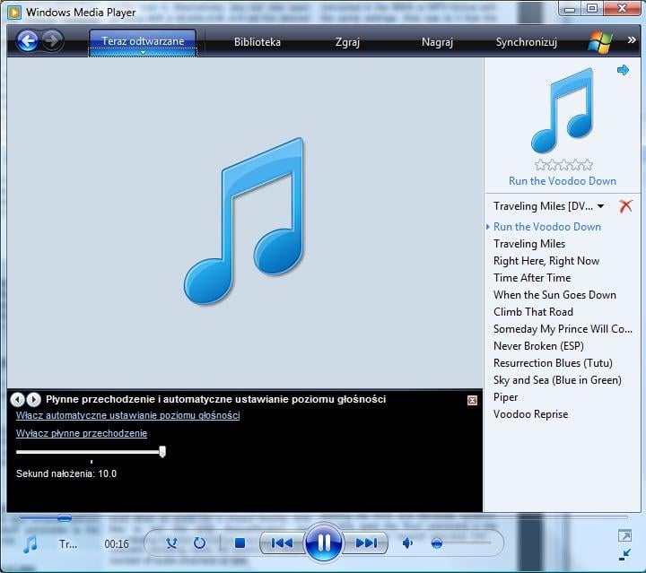Pause the current song
Screen dimensions: 646x573
[x=323, y=543]
